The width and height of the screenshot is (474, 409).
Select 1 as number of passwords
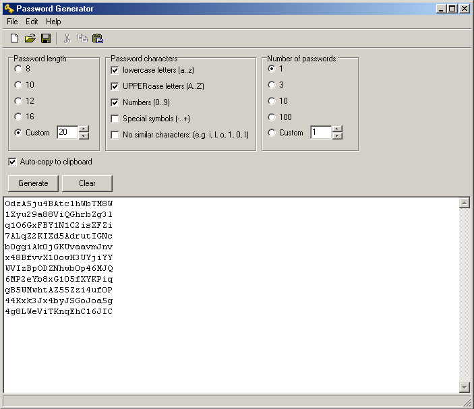click(272, 69)
